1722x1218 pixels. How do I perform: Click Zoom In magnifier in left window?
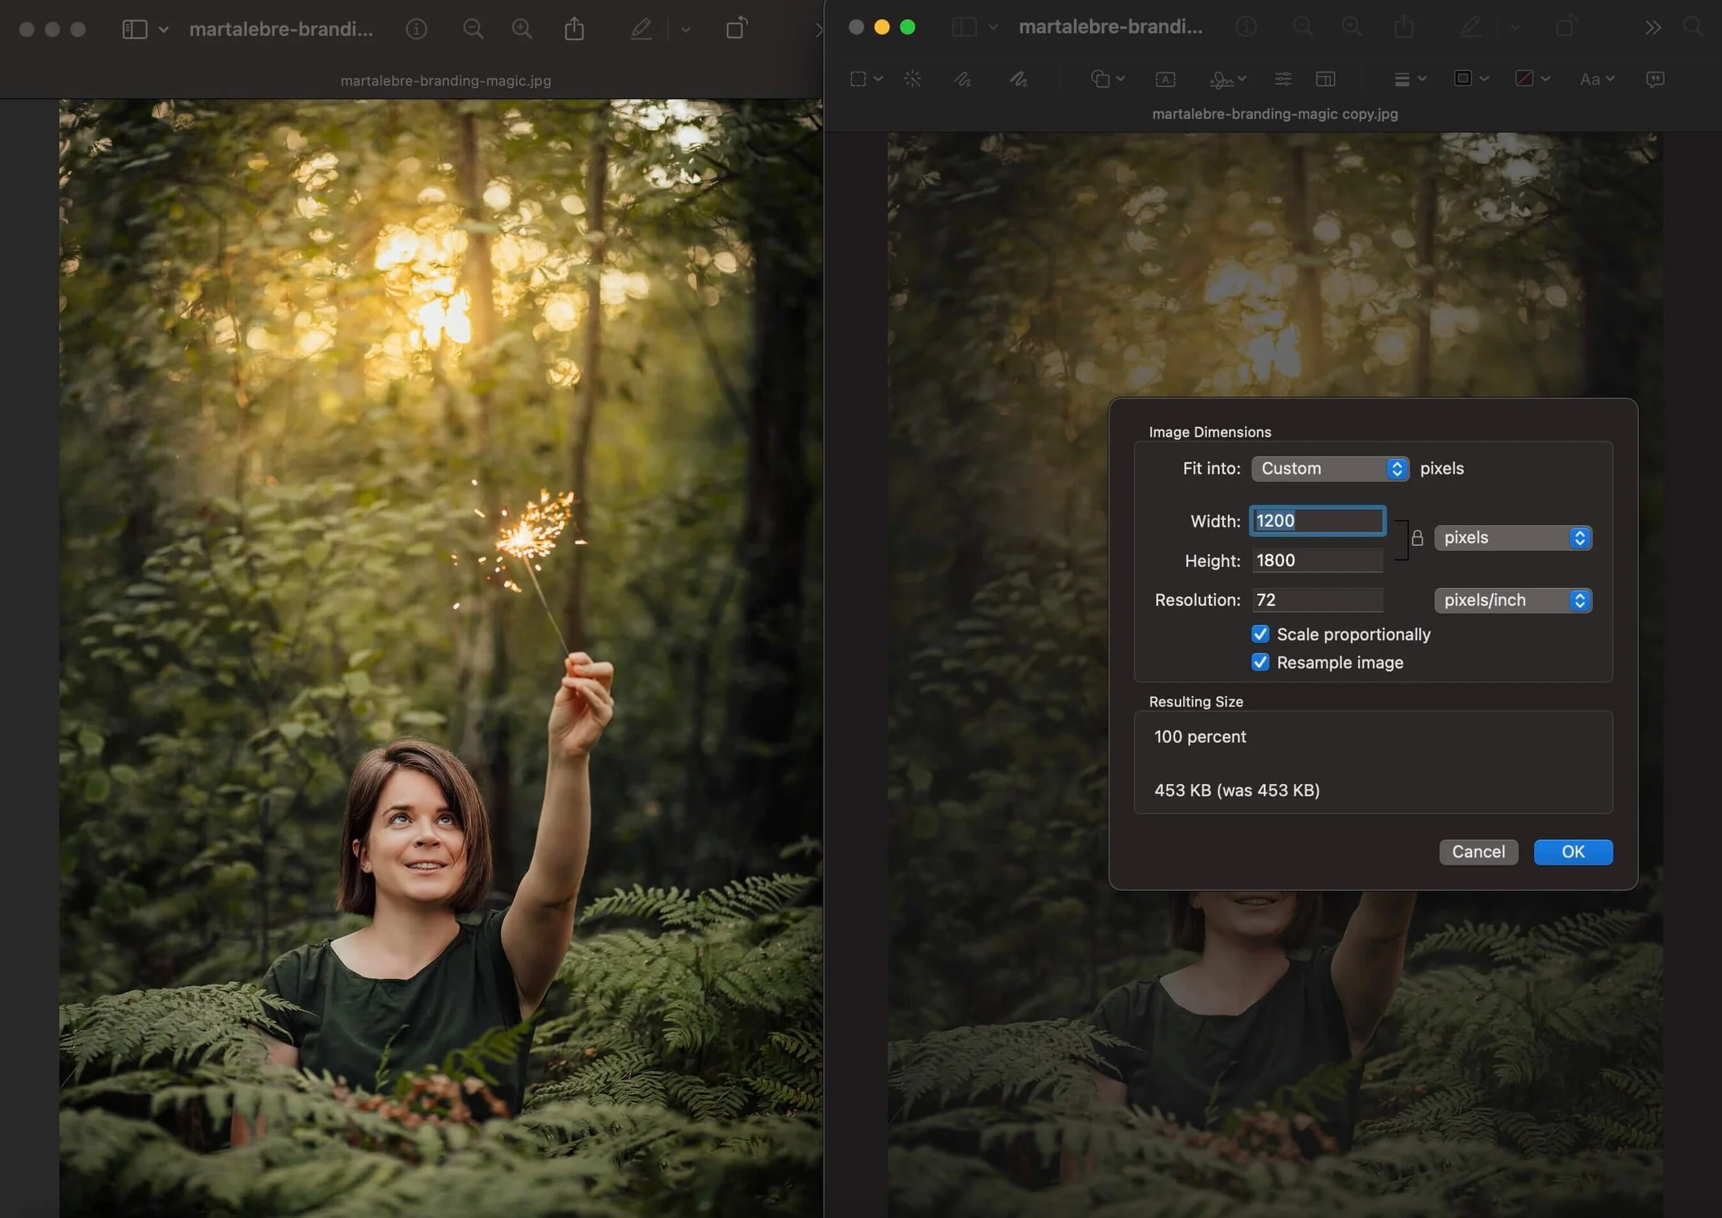[x=521, y=29]
